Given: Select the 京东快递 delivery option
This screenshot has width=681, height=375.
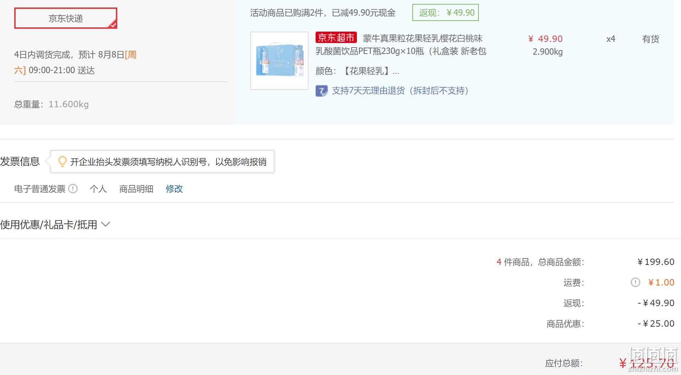Looking at the screenshot, I should click(x=66, y=18).
